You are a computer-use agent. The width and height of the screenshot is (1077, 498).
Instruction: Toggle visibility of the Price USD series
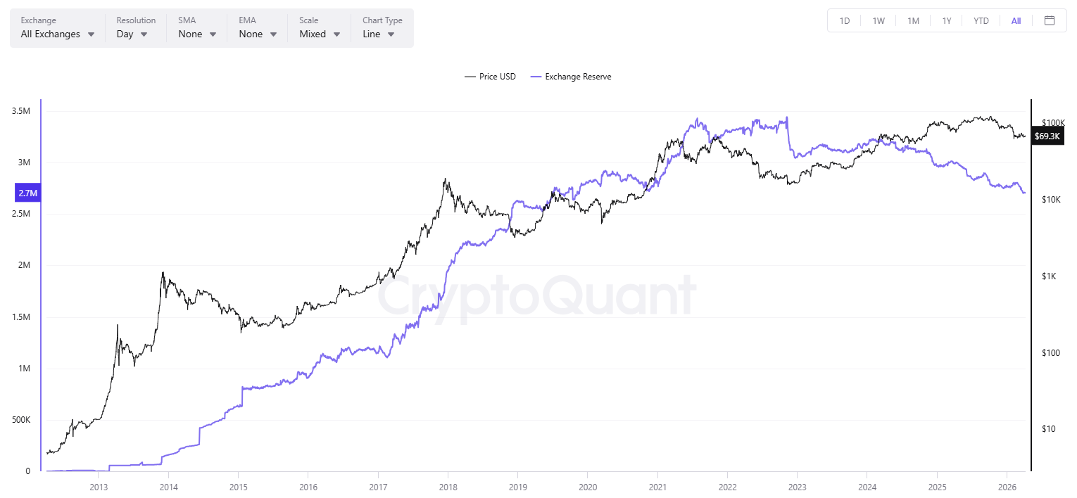(x=490, y=77)
